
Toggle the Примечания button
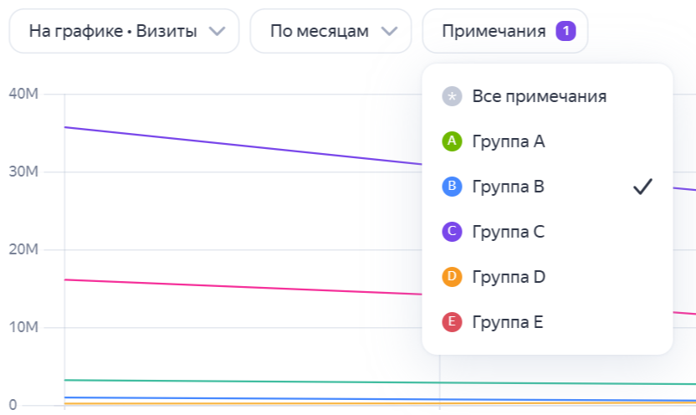505,31
